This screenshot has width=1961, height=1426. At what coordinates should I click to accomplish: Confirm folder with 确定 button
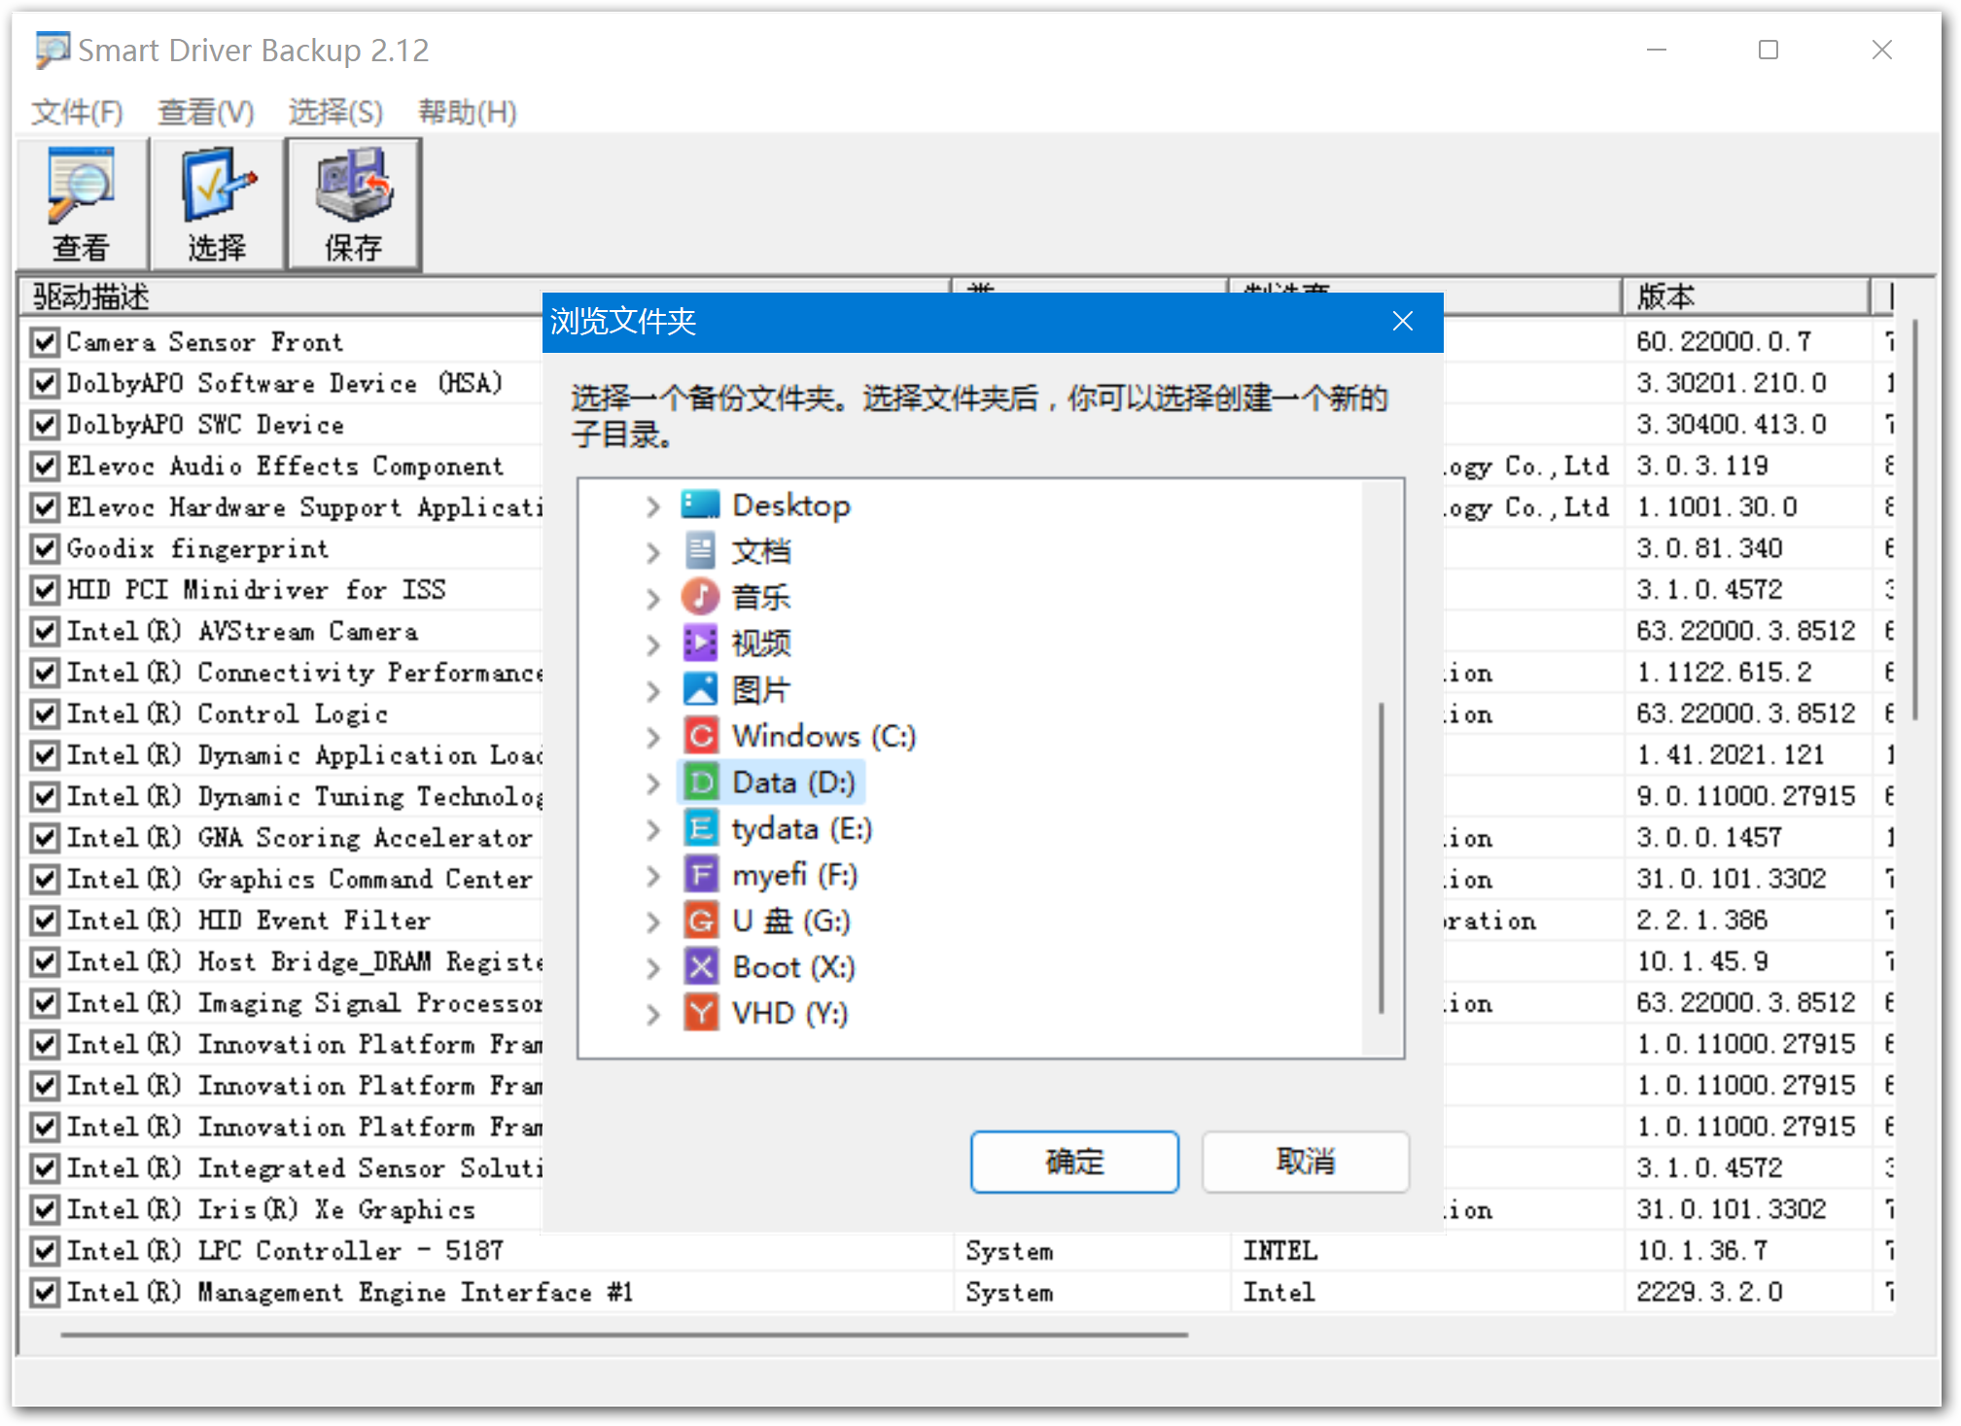(1074, 1162)
